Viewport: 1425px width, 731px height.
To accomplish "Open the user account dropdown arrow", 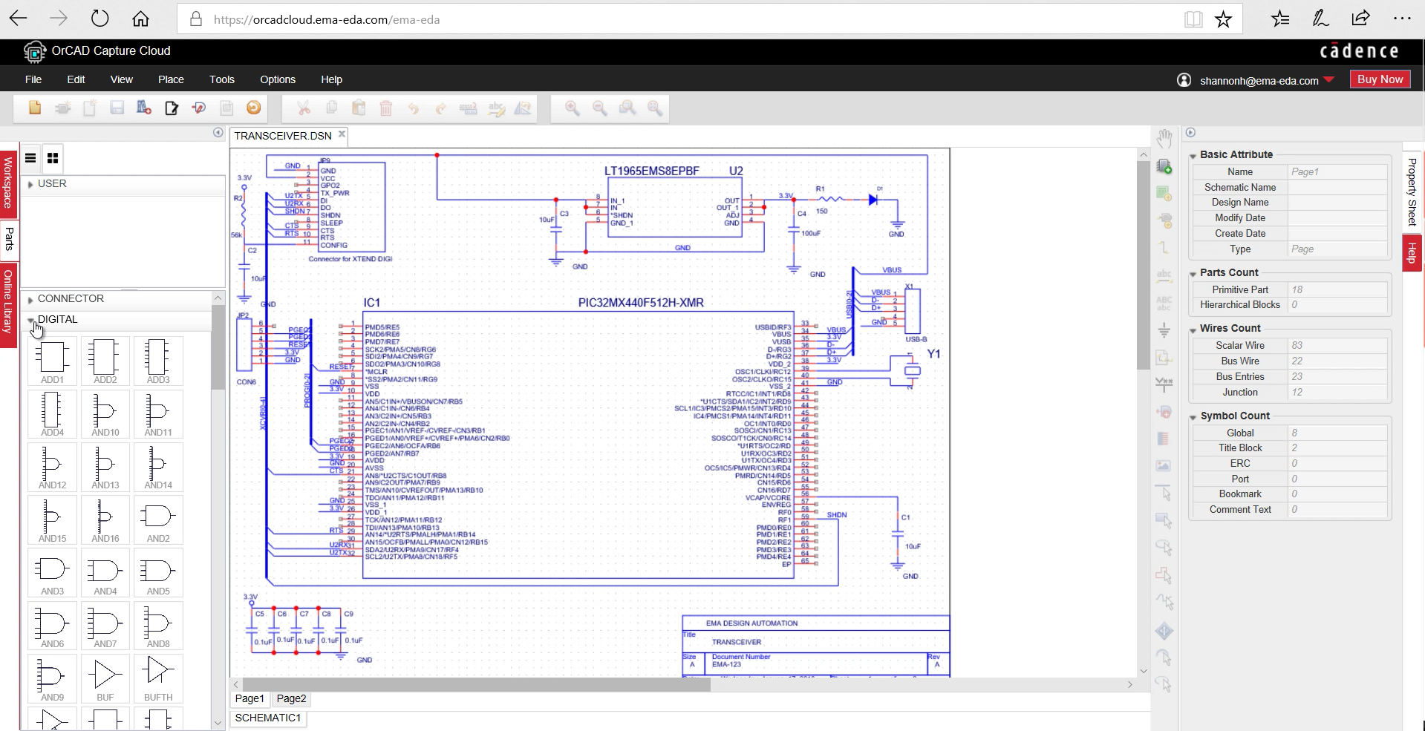I will point(1329,79).
